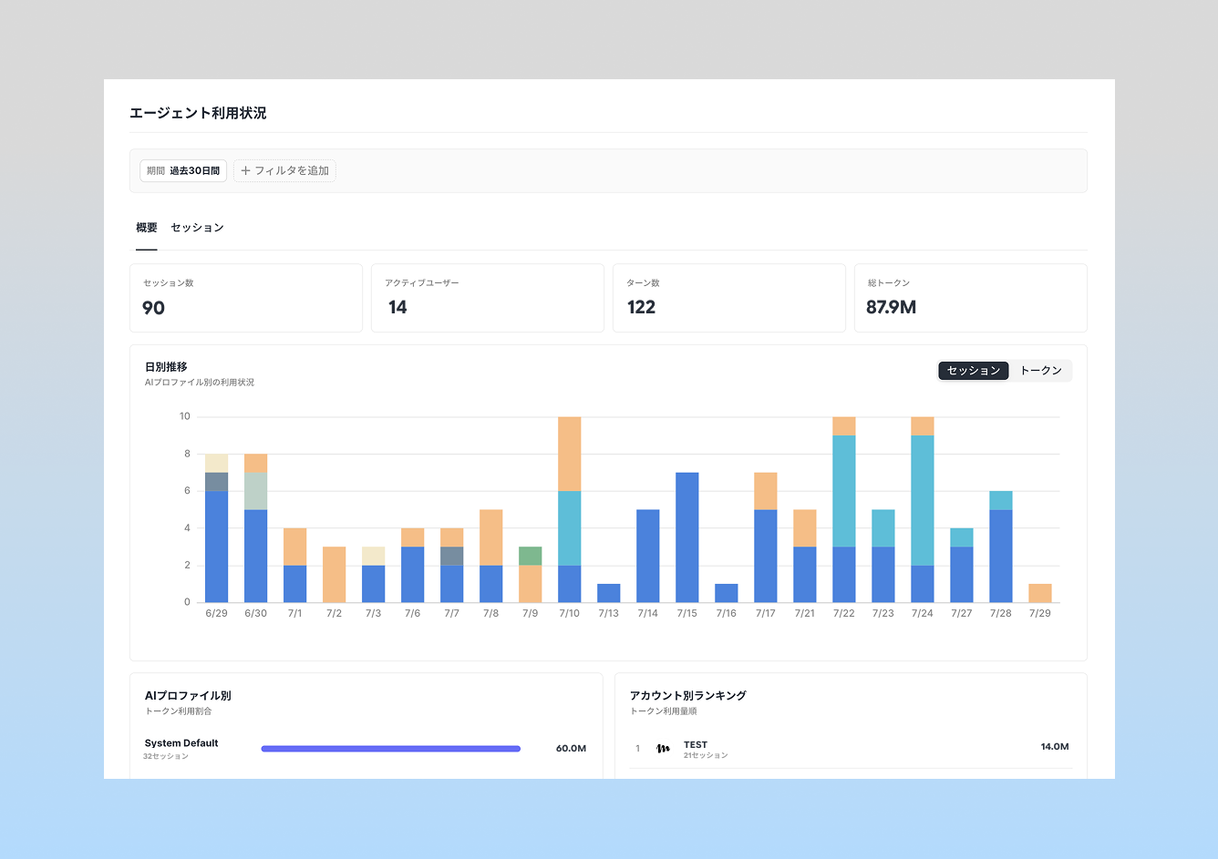Click the フィルタを追加 button
Screen dimensions: 1218x859
point(284,171)
